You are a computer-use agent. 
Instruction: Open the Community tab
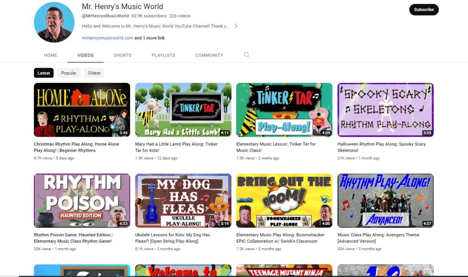pyautogui.click(x=209, y=55)
